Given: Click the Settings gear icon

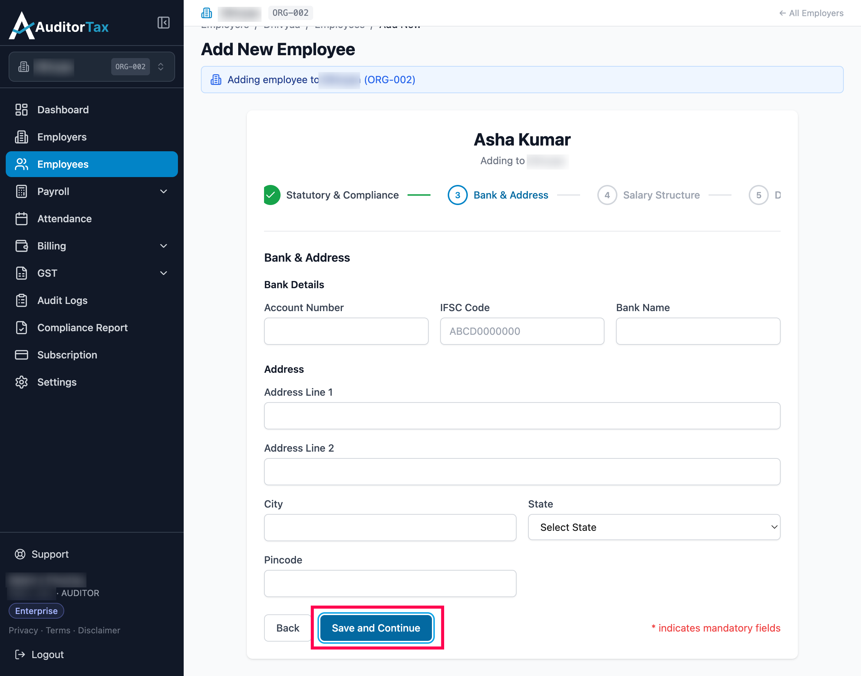Looking at the screenshot, I should point(22,382).
